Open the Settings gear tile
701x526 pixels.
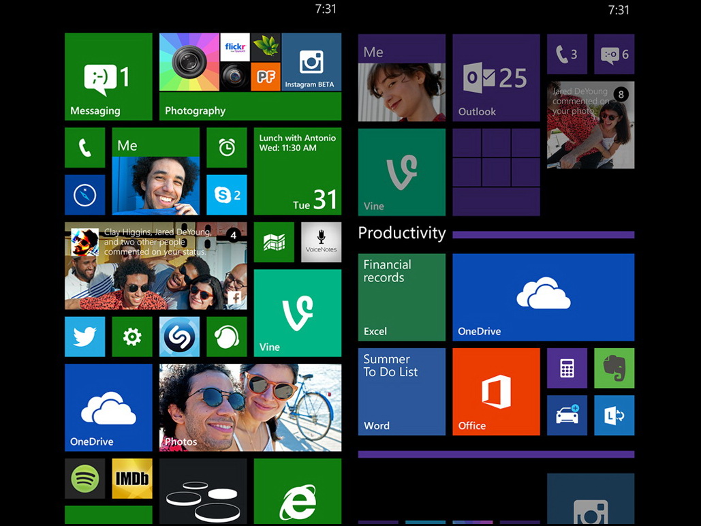132,337
